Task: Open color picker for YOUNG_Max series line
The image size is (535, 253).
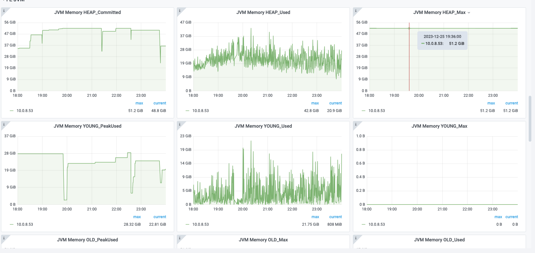Action: coord(364,224)
